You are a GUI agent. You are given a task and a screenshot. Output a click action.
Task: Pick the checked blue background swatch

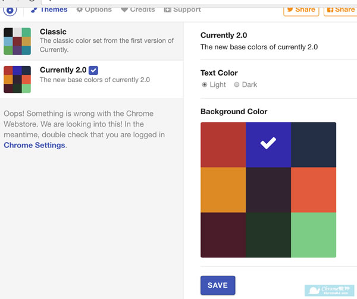[268, 145]
